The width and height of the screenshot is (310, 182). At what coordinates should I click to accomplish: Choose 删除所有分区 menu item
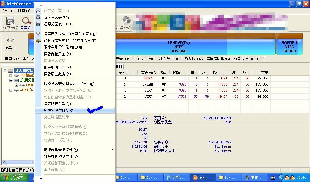coord(75,67)
